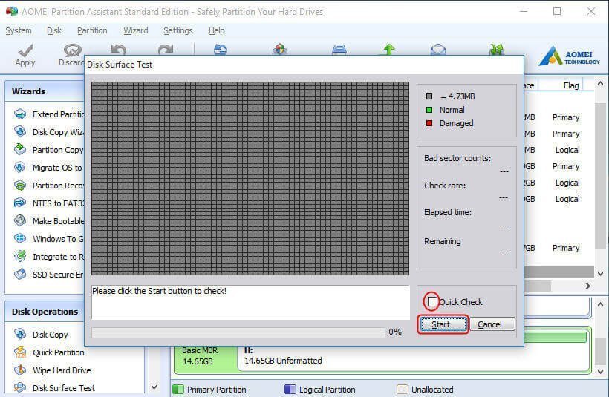The image size is (609, 397).
Task: Open SSD Secure Erase icon
Action: coord(20,274)
